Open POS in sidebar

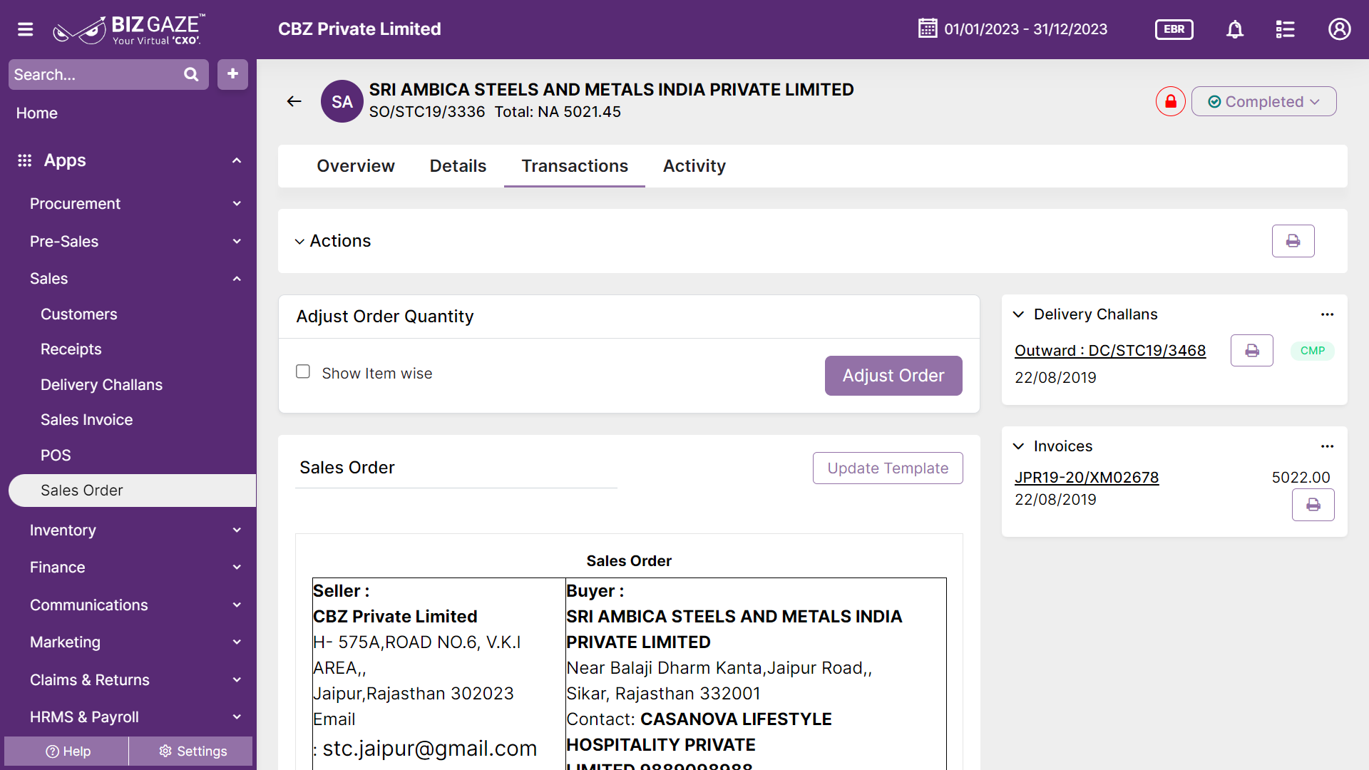56,456
